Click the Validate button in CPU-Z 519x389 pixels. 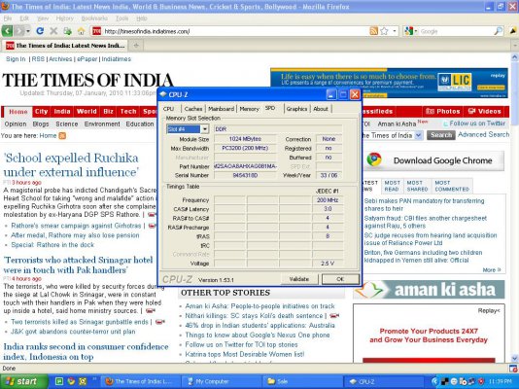click(x=299, y=279)
